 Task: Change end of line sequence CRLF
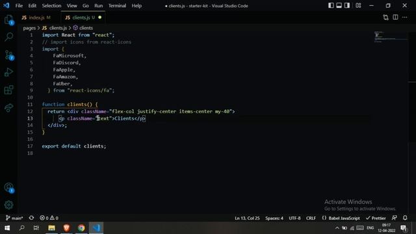[x=311, y=218]
